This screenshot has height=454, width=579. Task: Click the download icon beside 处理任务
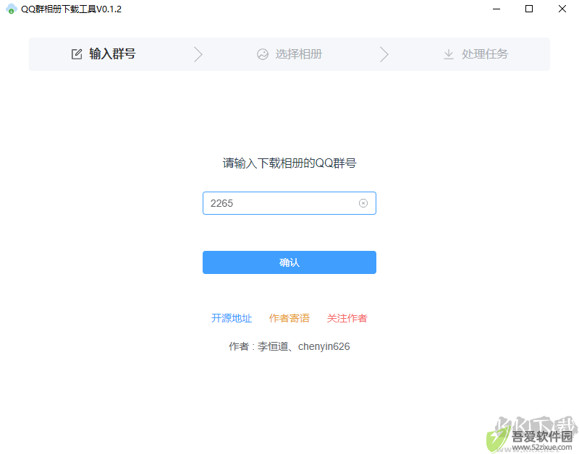[x=449, y=54]
